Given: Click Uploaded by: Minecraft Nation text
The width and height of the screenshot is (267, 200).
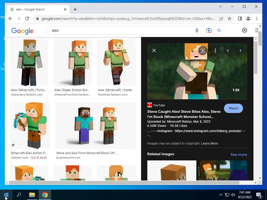Looking at the screenshot, I should point(179,121).
